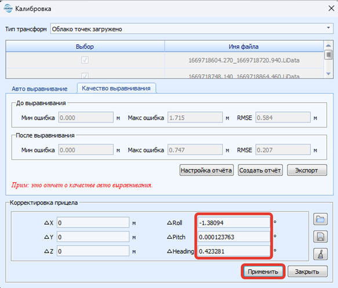Click the red note about auto alignment report
338x288 pixels.
point(82,185)
